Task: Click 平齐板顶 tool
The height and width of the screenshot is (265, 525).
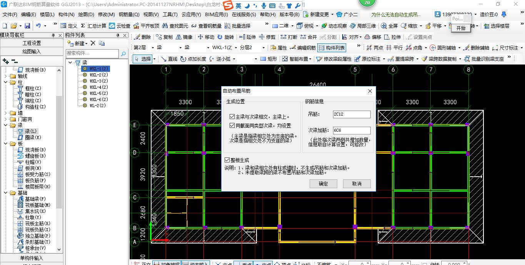Action: tap(146, 26)
